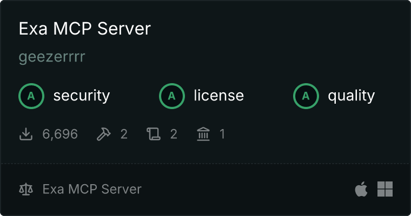
Task: Click the license grade A badge
Action: 172,96
